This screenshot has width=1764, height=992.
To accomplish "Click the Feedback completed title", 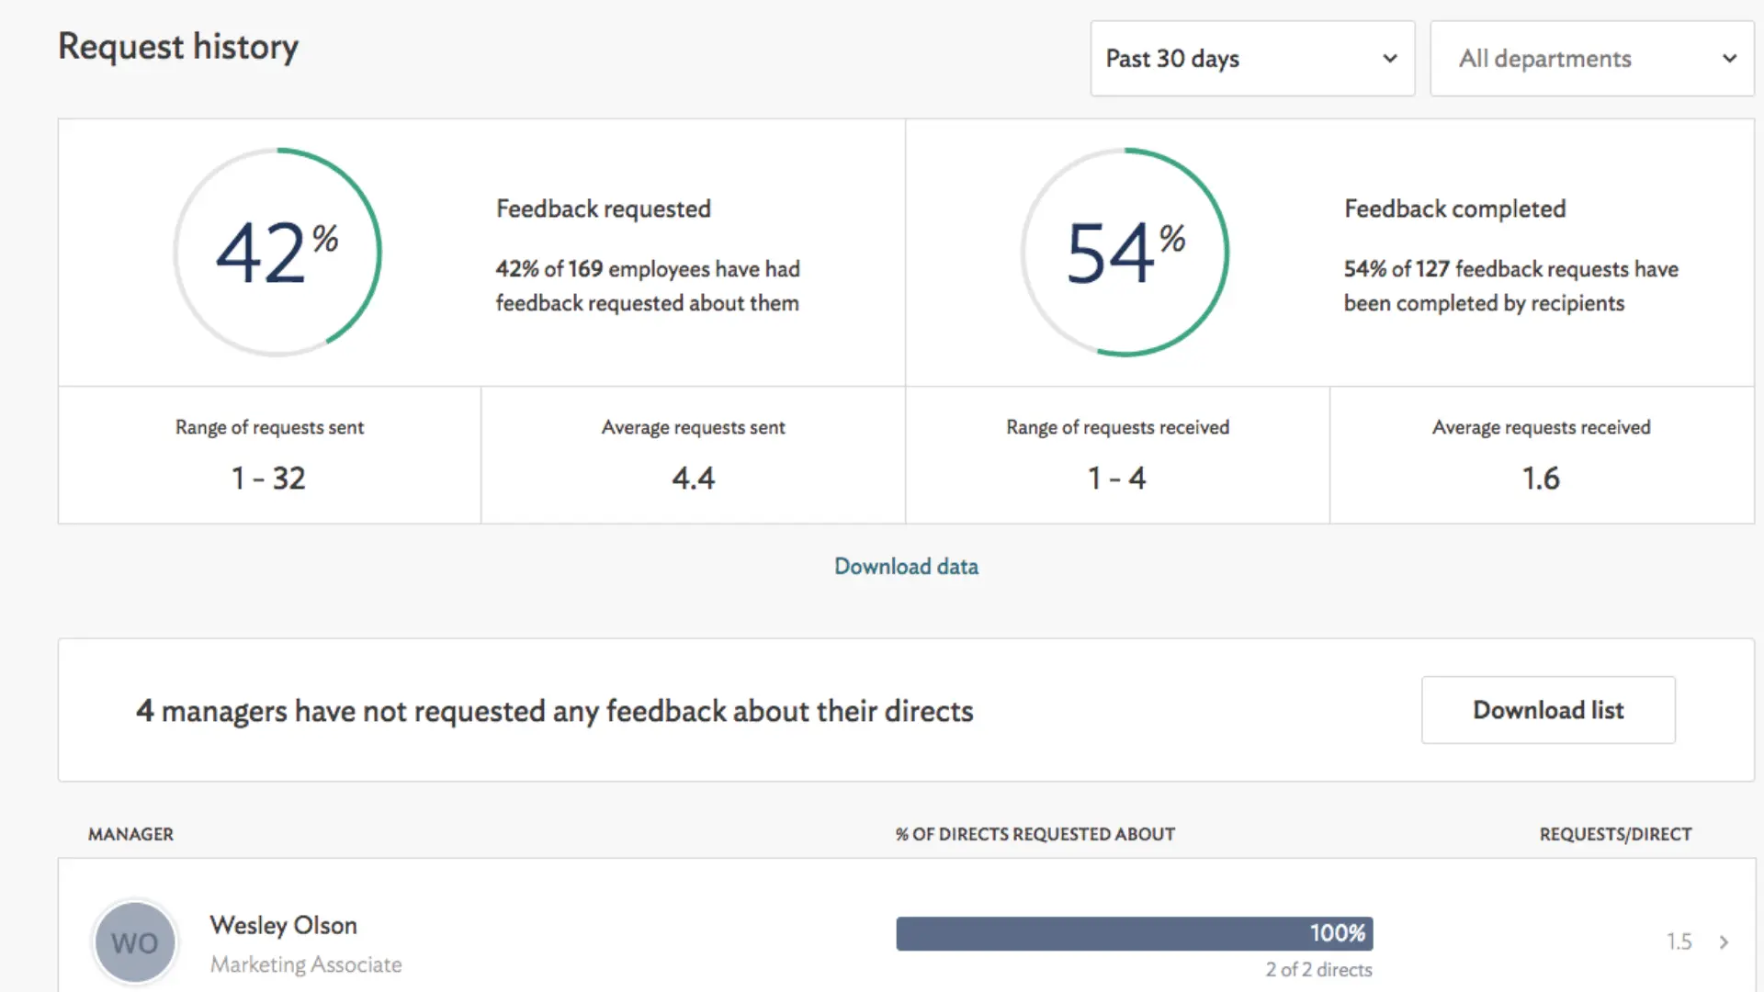I will tap(1455, 209).
